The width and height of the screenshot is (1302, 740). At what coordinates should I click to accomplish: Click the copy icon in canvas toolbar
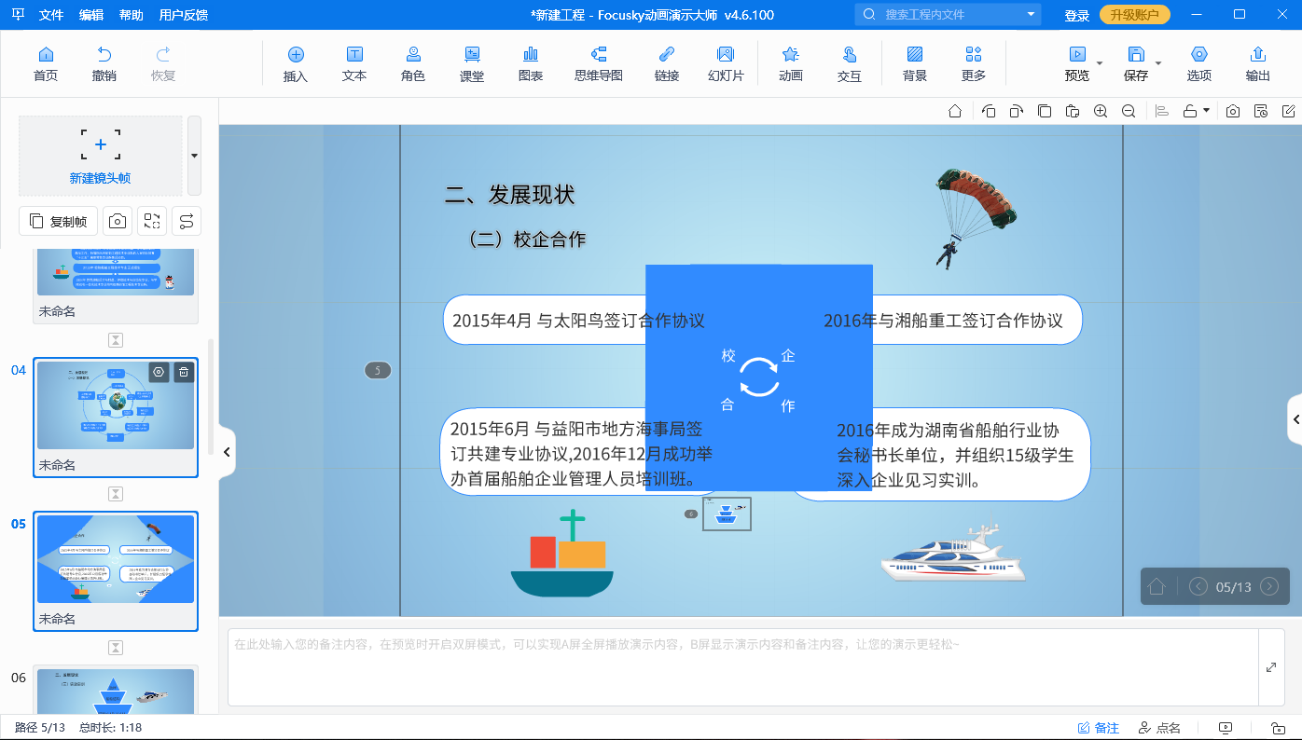(x=1045, y=111)
